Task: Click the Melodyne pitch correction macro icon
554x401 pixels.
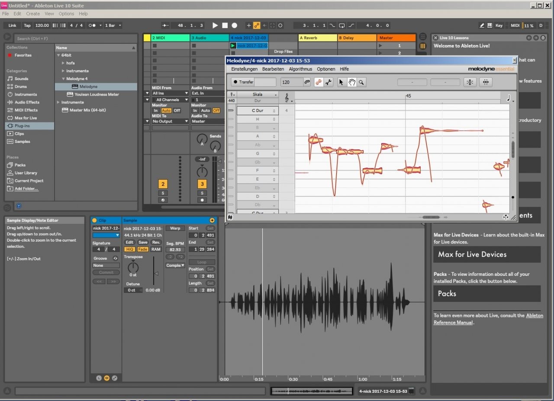Action: coord(470,82)
